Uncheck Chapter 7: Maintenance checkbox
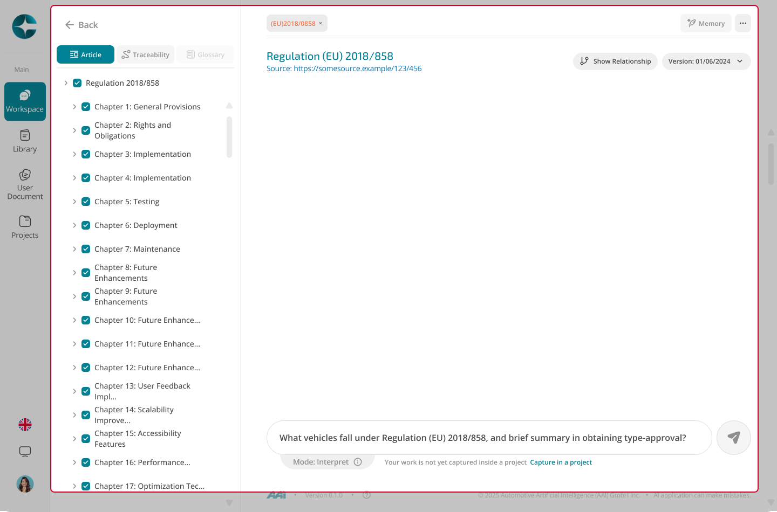Screen dimensions: 777x512 tap(86, 249)
